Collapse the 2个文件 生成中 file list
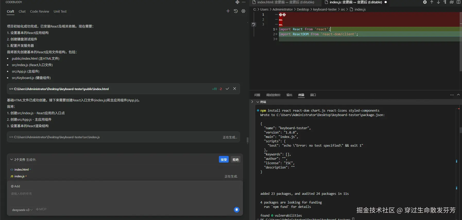Screen dimensions: 462x220 tap(12, 160)
